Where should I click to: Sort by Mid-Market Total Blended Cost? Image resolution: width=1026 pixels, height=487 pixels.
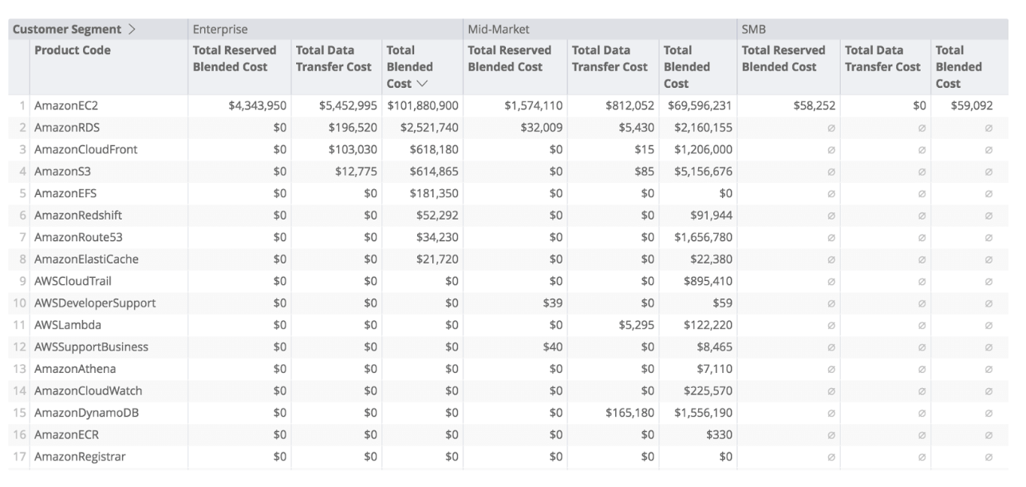[x=686, y=67]
